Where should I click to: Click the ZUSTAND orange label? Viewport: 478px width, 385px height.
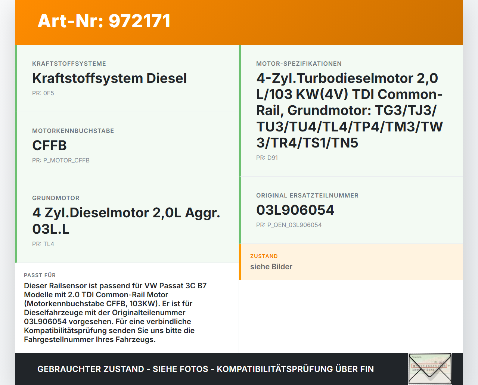coord(264,257)
